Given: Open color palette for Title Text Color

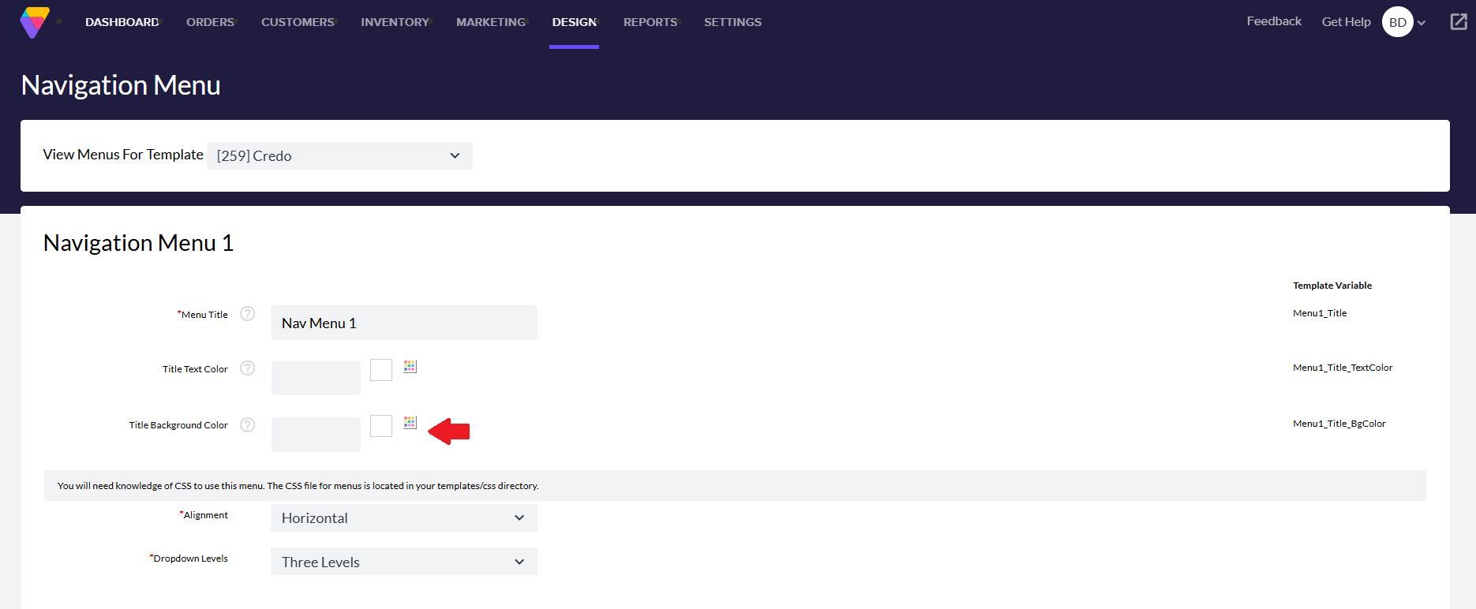Looking at the screenshot, I should [x=410, y=367].
